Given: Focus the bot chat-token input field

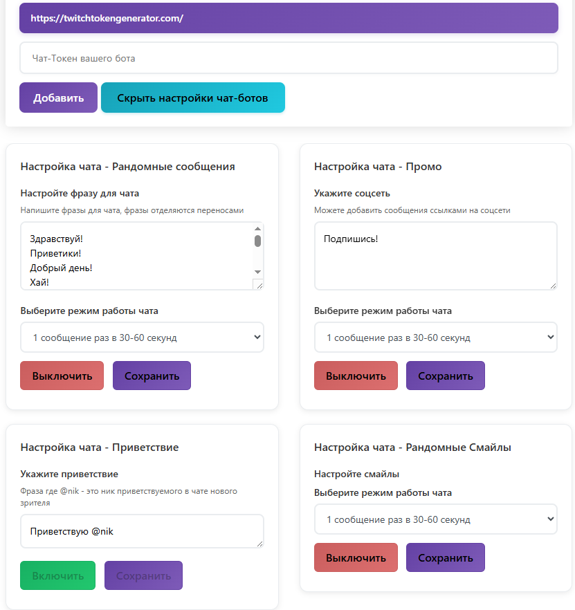Looking at the screenshot, I should pos(289,58).
